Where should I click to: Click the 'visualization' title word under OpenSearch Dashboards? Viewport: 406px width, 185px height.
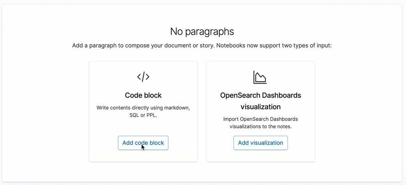coord(261,107)
